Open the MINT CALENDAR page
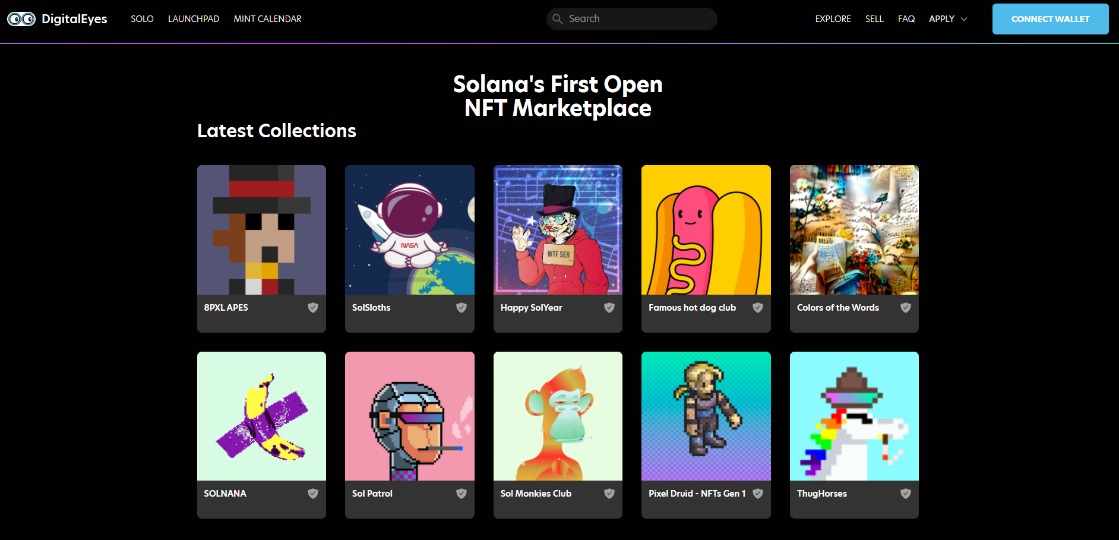Viewport: 1119px width, 540px height. (267, 19)
